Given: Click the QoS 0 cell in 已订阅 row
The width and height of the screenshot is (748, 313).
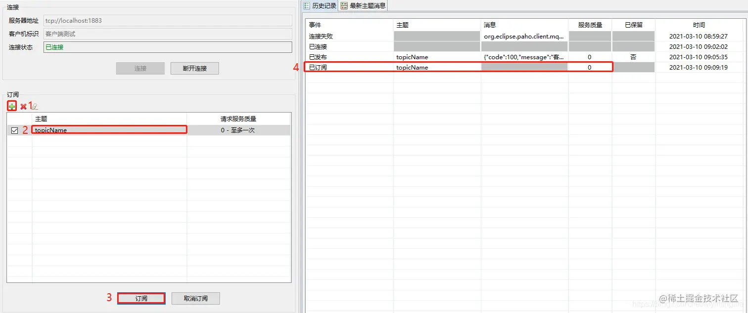Looking at the screenshot, I should point(590,68).
